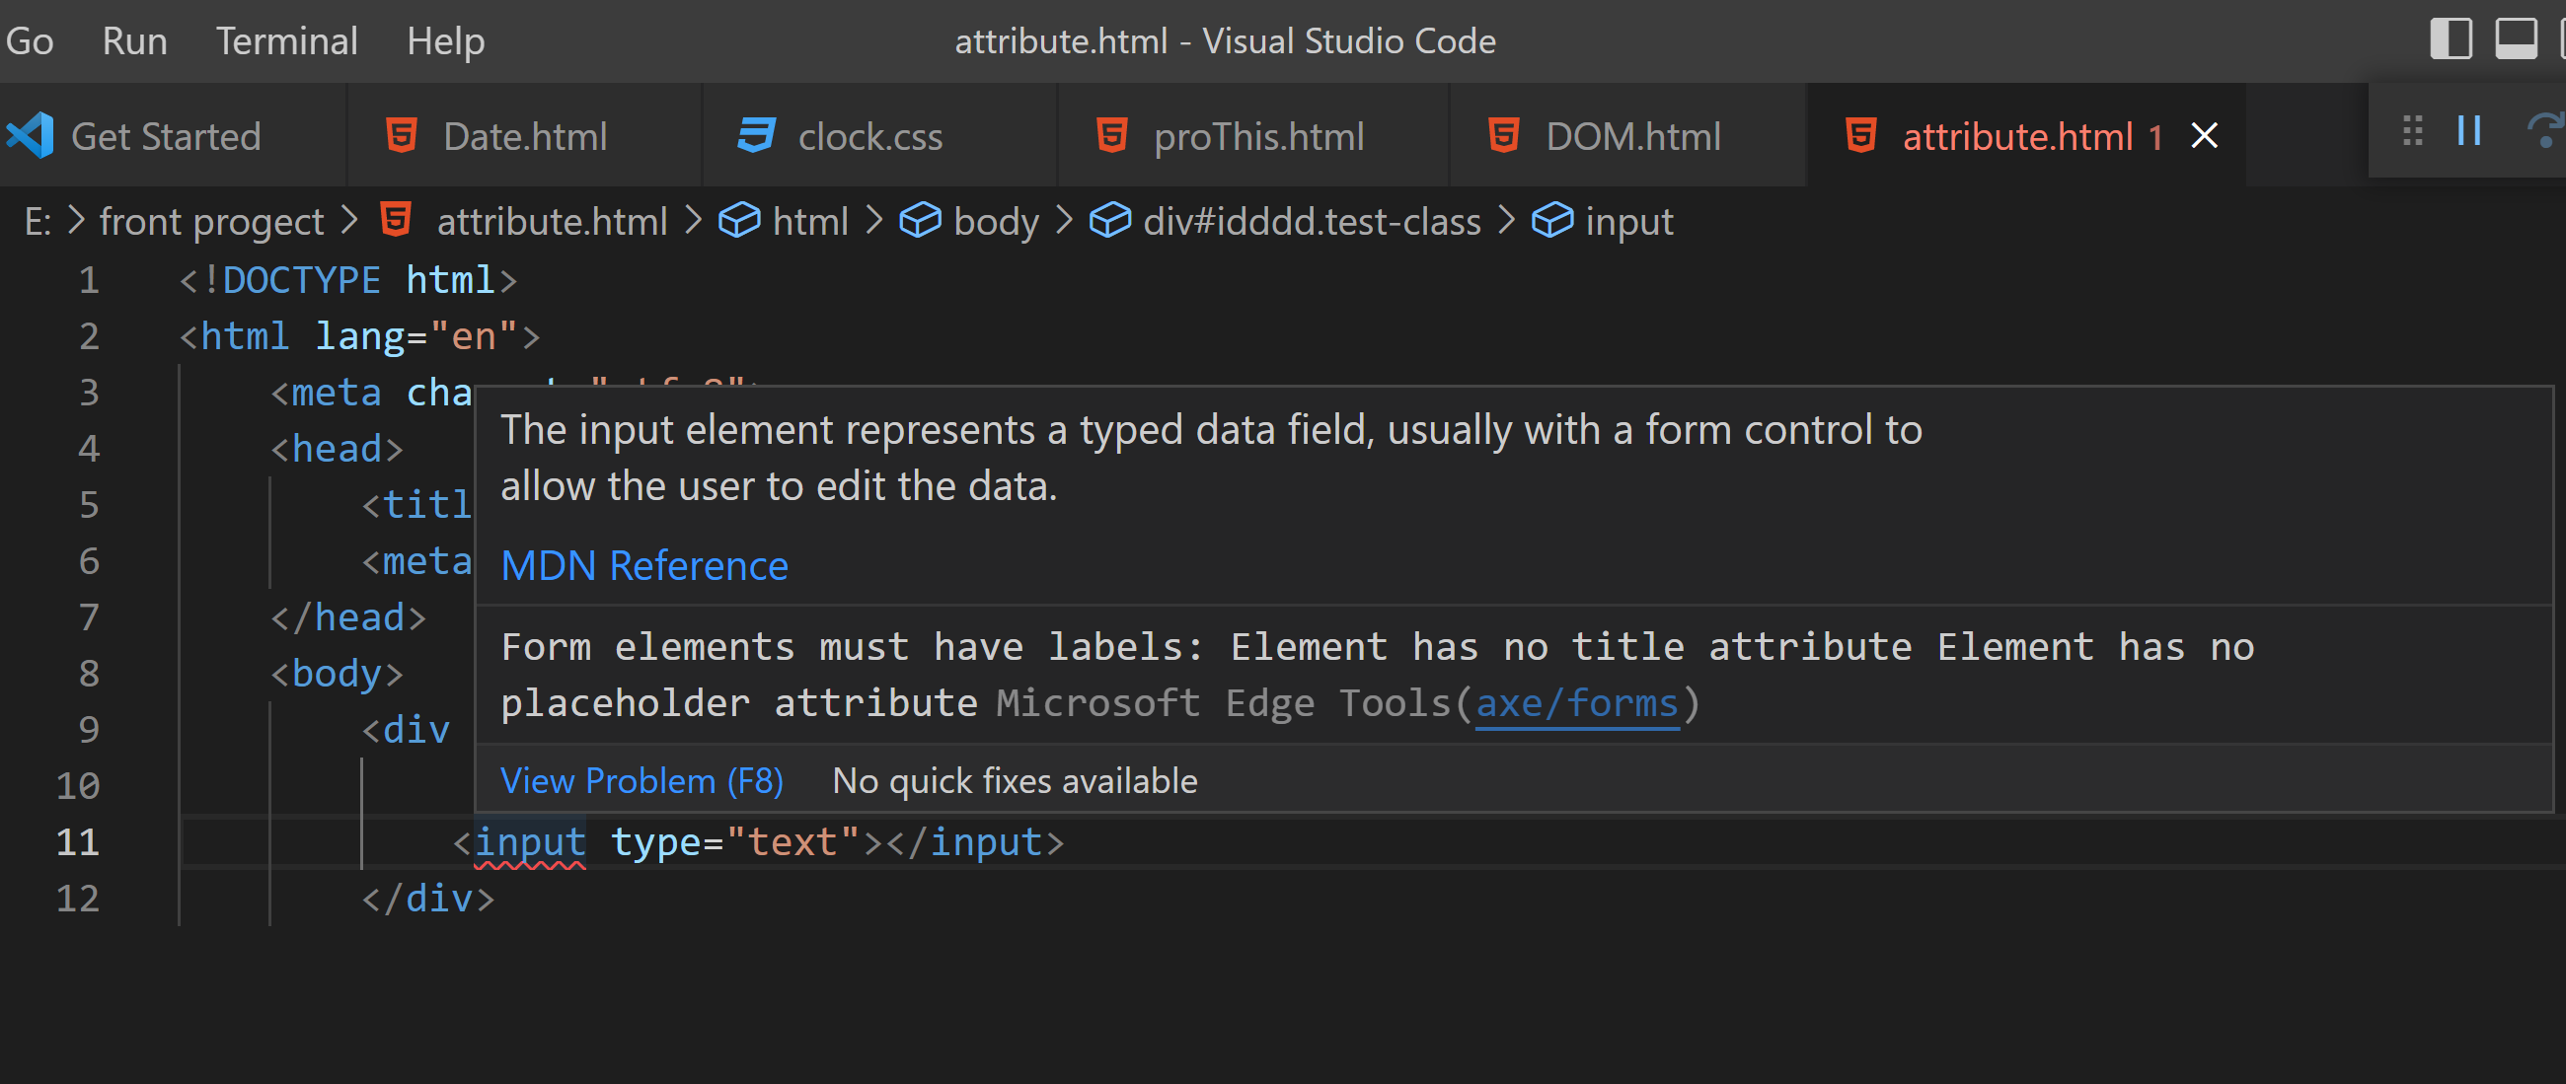The image size is (2566, 1084).
Task: Open the Help menu
Action: pyautogui.click(x=445, y=40)
